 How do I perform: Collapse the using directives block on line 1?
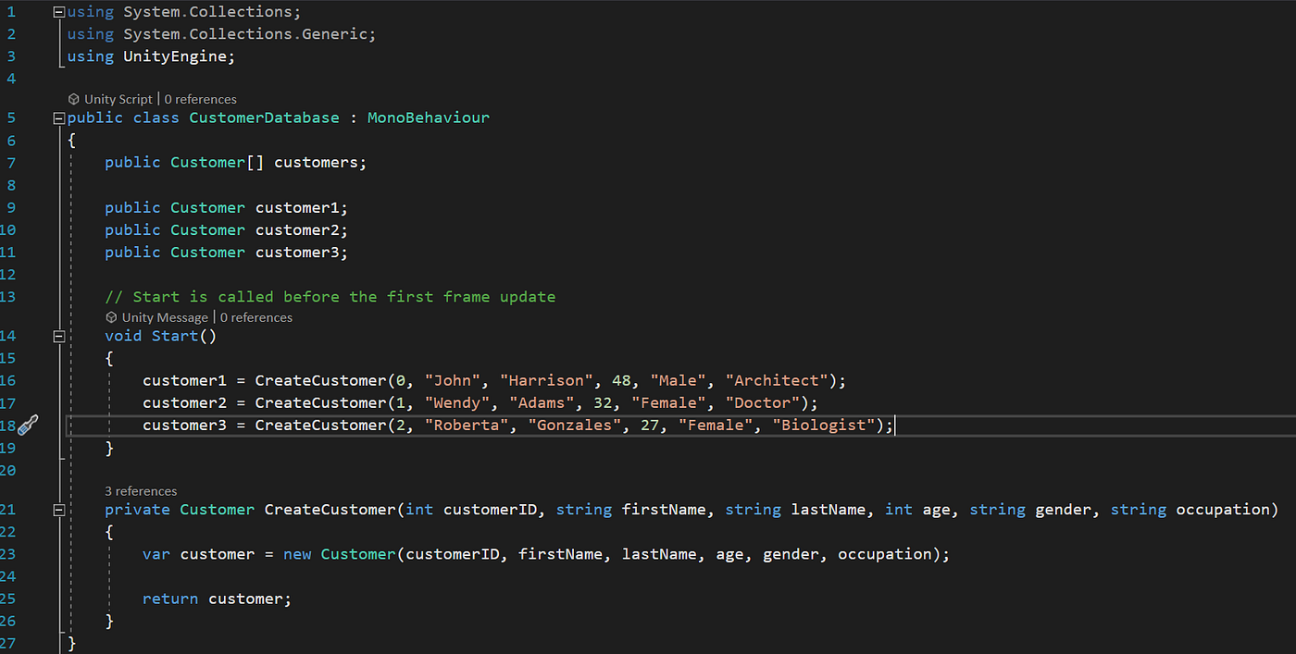pos(57,11)
